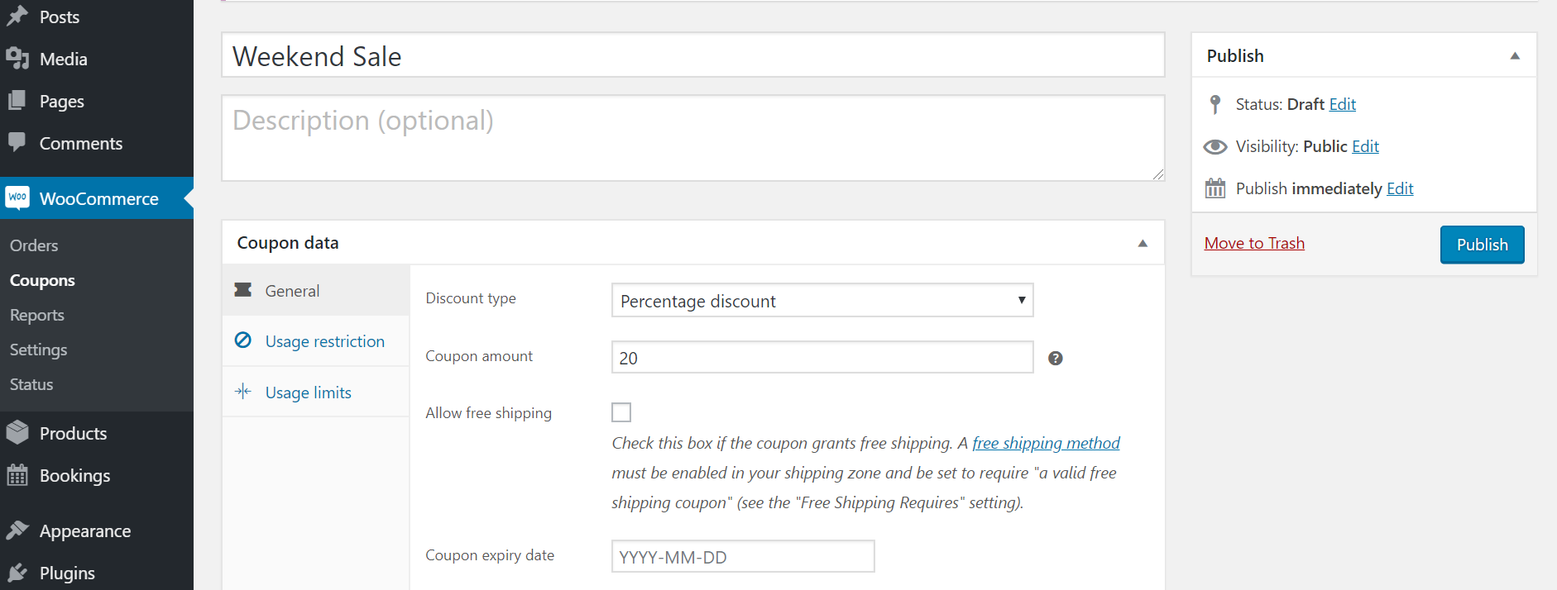
Task: Click the Bookings calendar icon
Action: coord(17,475)
